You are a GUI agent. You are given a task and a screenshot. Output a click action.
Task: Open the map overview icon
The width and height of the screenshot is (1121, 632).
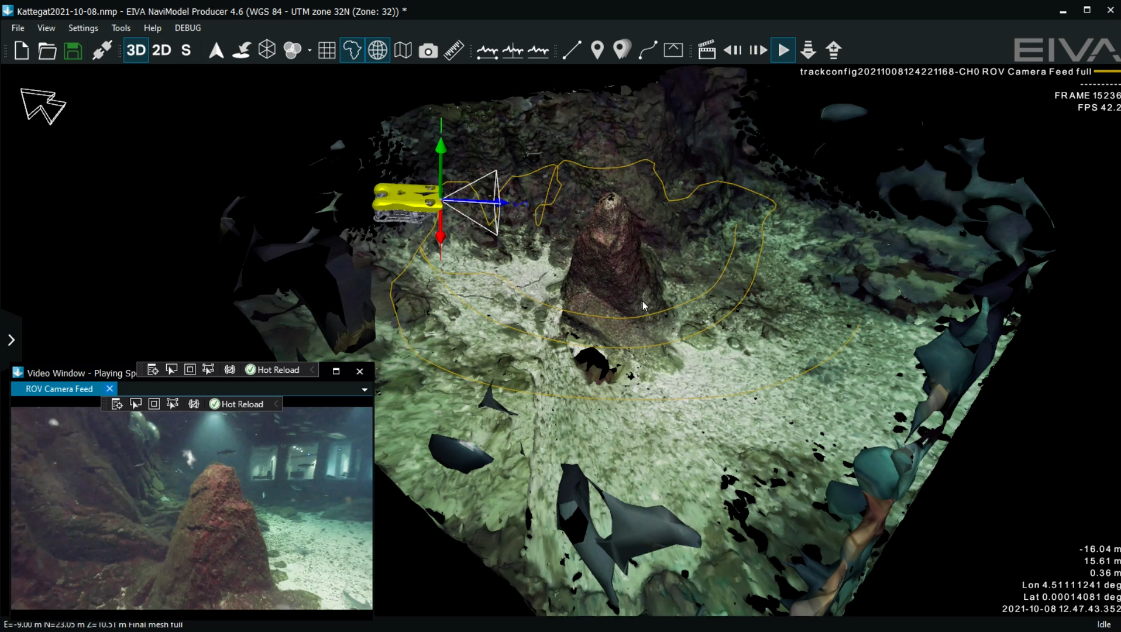[x=403, y=50]
